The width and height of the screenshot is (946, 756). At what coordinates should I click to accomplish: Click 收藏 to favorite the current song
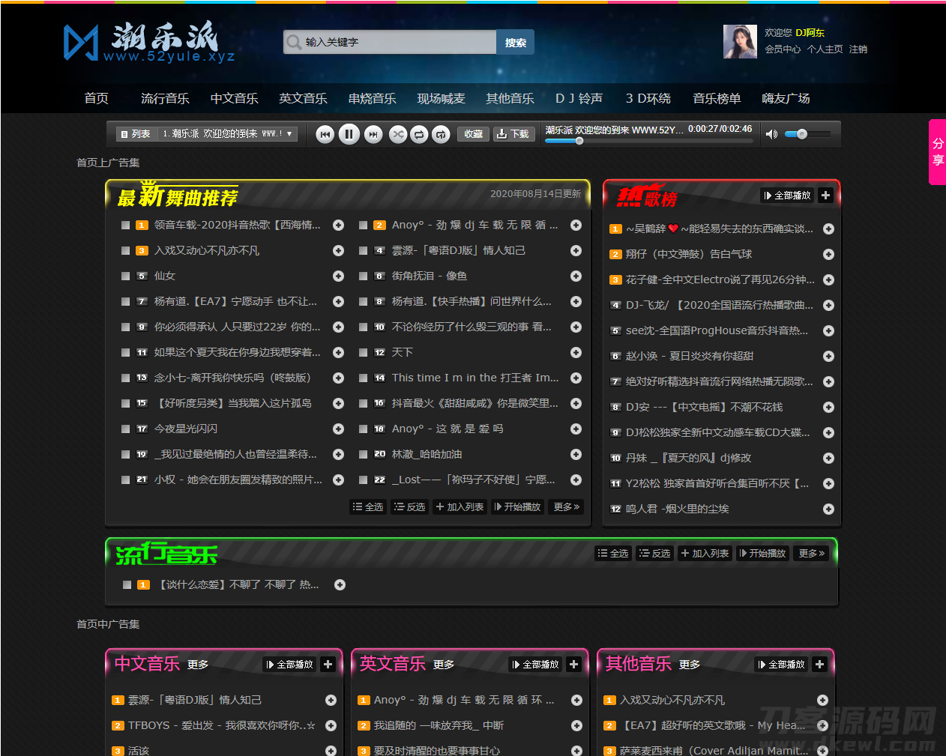click(x=473, y=134)
